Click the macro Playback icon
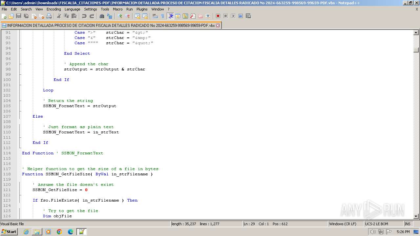 [233, 16]
